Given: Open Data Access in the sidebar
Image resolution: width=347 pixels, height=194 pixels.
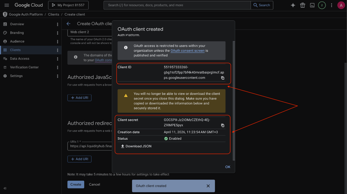Looking at the screenshot, I should click(20, 58).
